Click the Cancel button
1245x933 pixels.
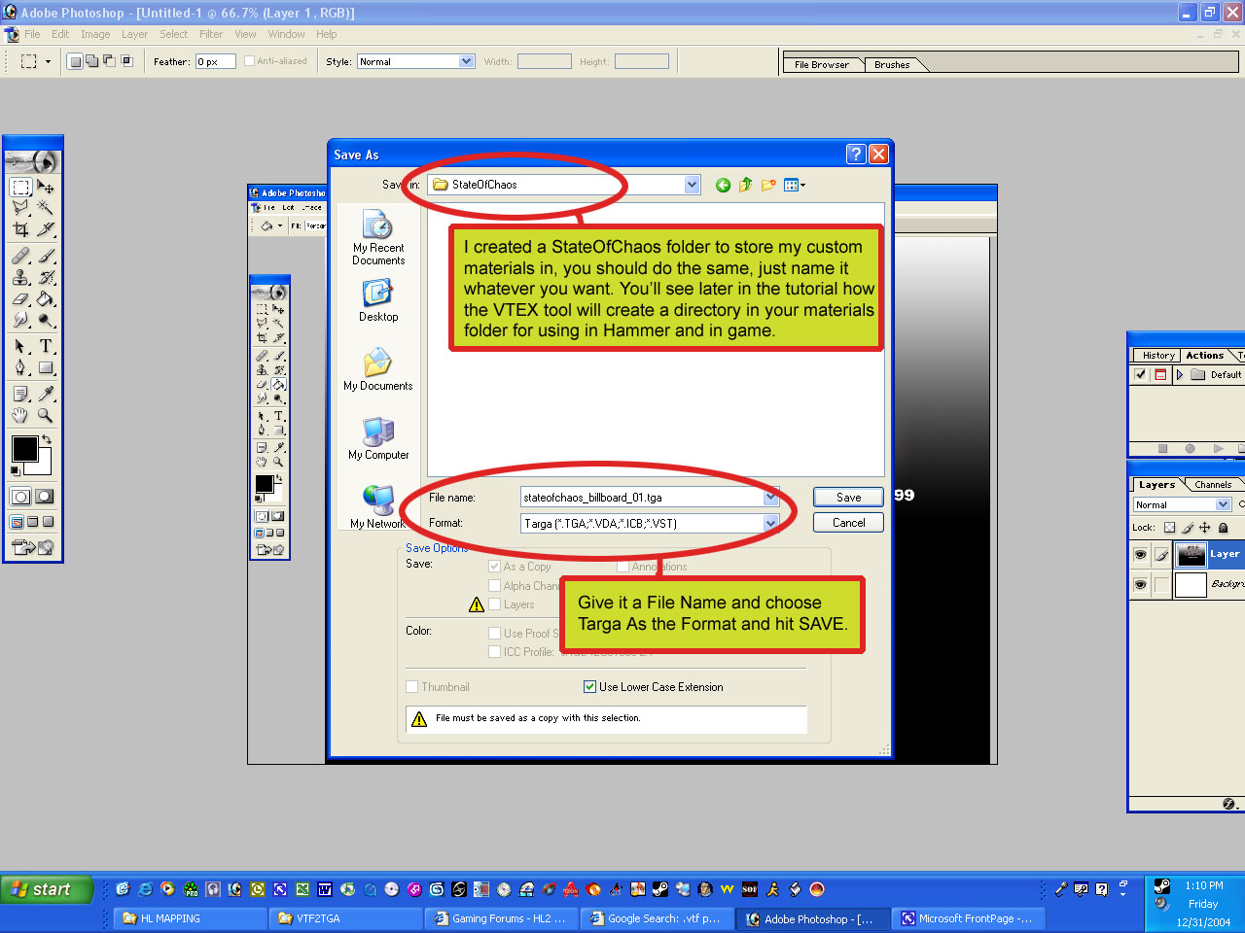pyautogui.click(x=848, y=523)
